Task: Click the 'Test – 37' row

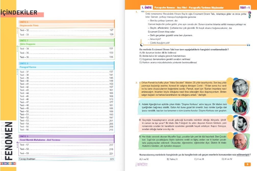Action: pos(66,72)
